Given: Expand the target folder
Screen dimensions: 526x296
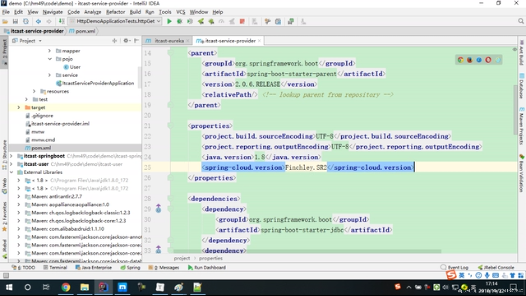Looking at the screenshot, I should click(19, 107).
